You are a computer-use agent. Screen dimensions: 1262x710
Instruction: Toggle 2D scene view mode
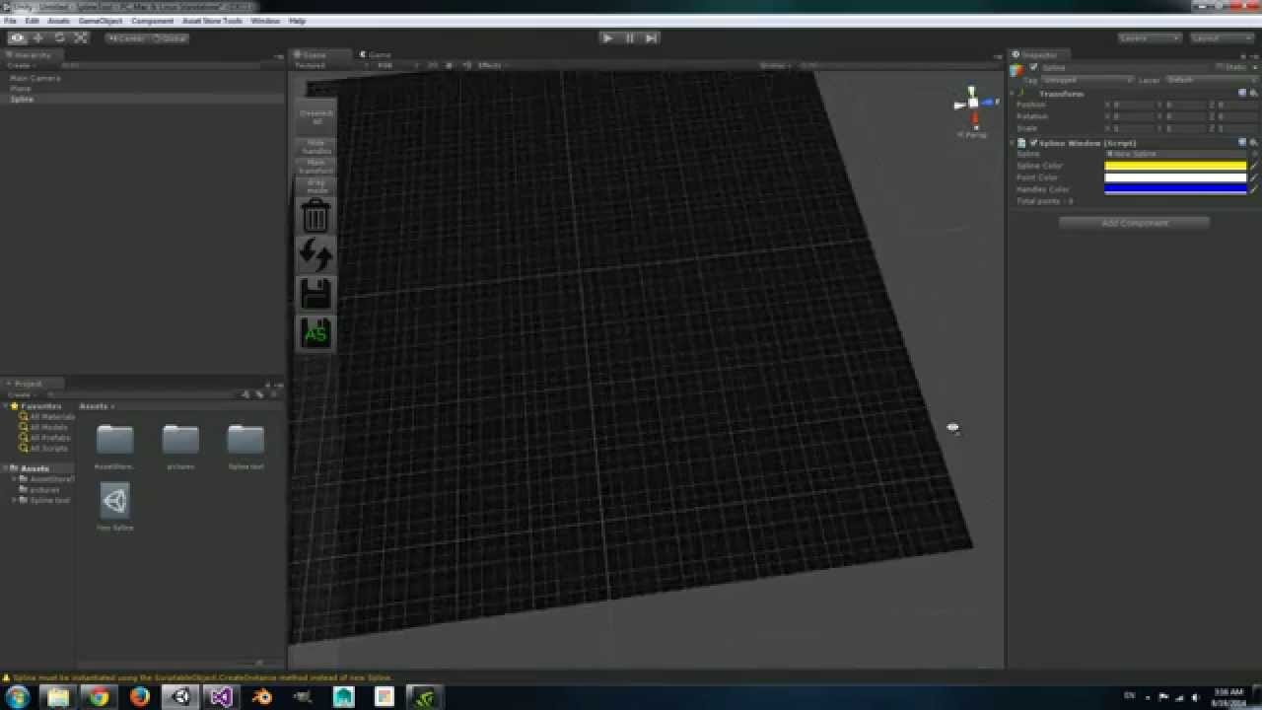[432, 65]
